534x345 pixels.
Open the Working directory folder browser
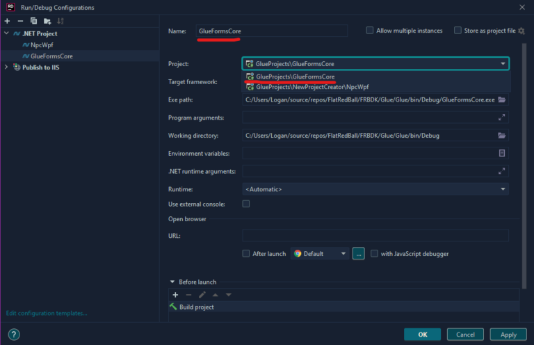pyautogui.click(x=502, y=136)
